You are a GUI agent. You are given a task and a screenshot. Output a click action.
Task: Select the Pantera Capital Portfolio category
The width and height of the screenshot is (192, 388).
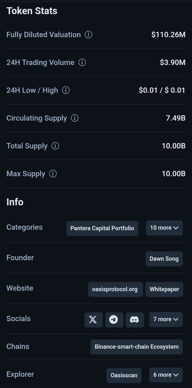(102, 228)
